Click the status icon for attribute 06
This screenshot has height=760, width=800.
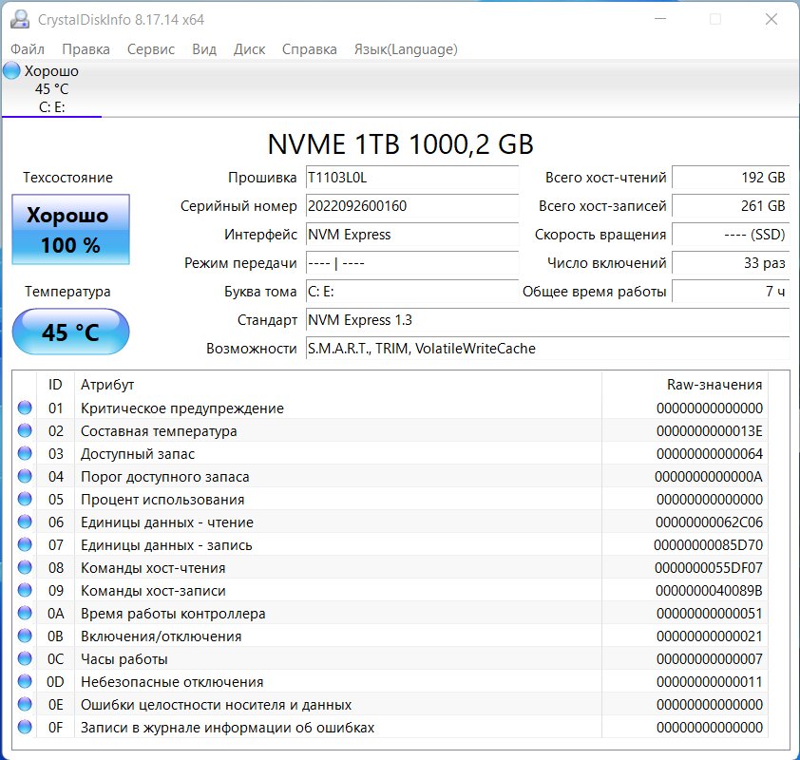point(25,522)
